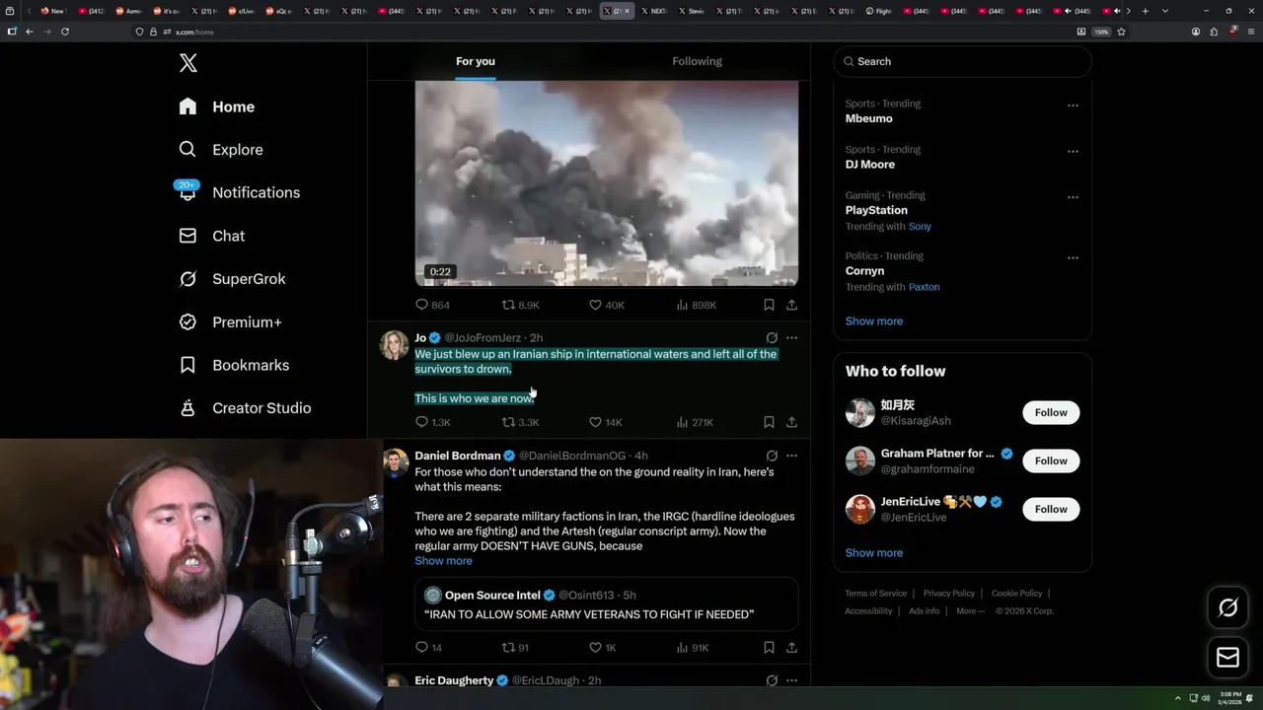The height and width of the screenshot is (710, 1263).
Task: Repost the video post with 8.9K reposts
Action: (520, 306)
